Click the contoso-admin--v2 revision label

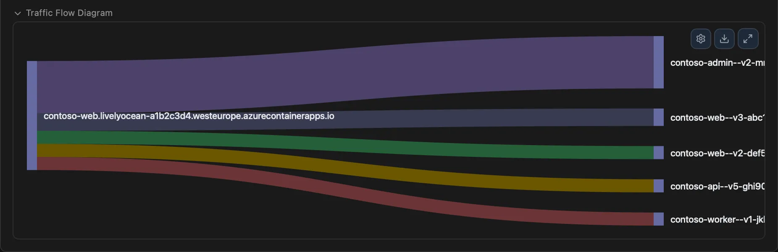tap(717, 63)
